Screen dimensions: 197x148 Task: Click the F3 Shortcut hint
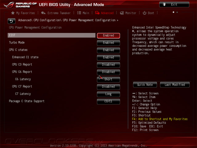(x=141, y=115)
